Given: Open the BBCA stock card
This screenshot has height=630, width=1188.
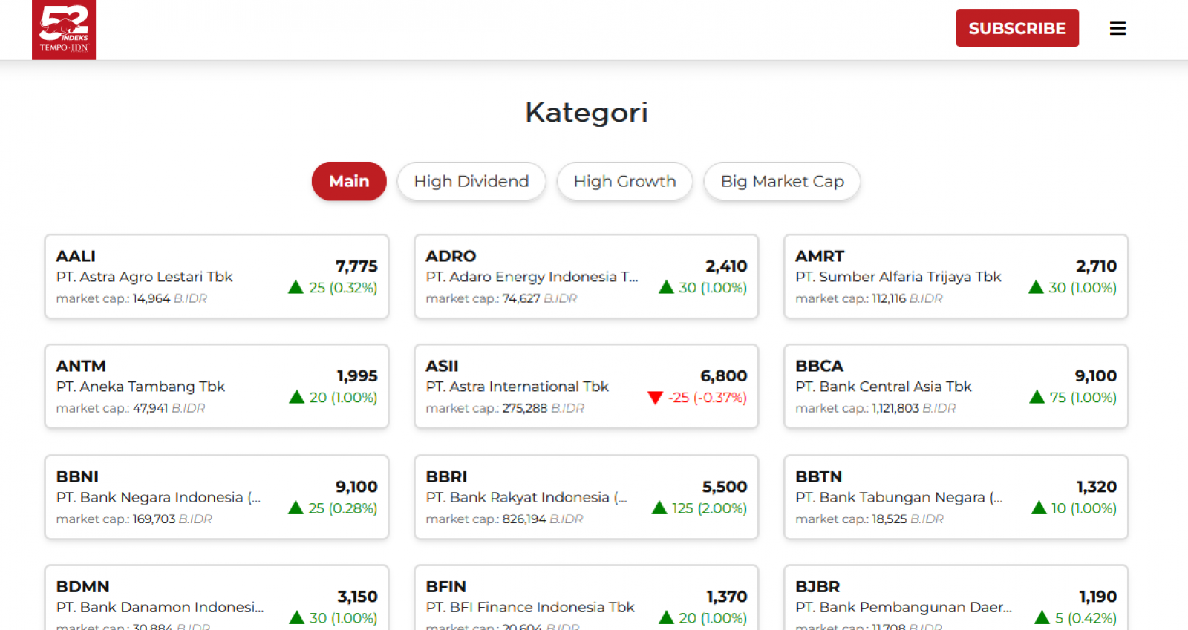Looking at the screenshot, I should pos(956,387).
